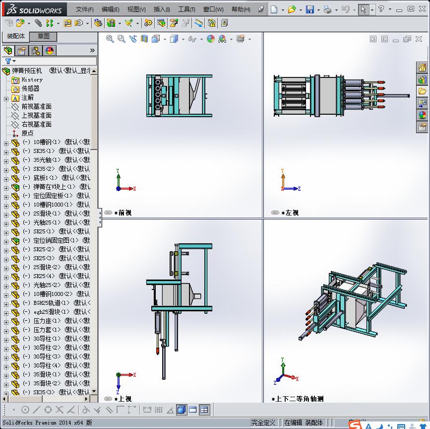Image resolution: width=430 pixels, height=429 pixels.
Task: Click the Save icon in the top toolbar
Action: click(x=310, y=9)
